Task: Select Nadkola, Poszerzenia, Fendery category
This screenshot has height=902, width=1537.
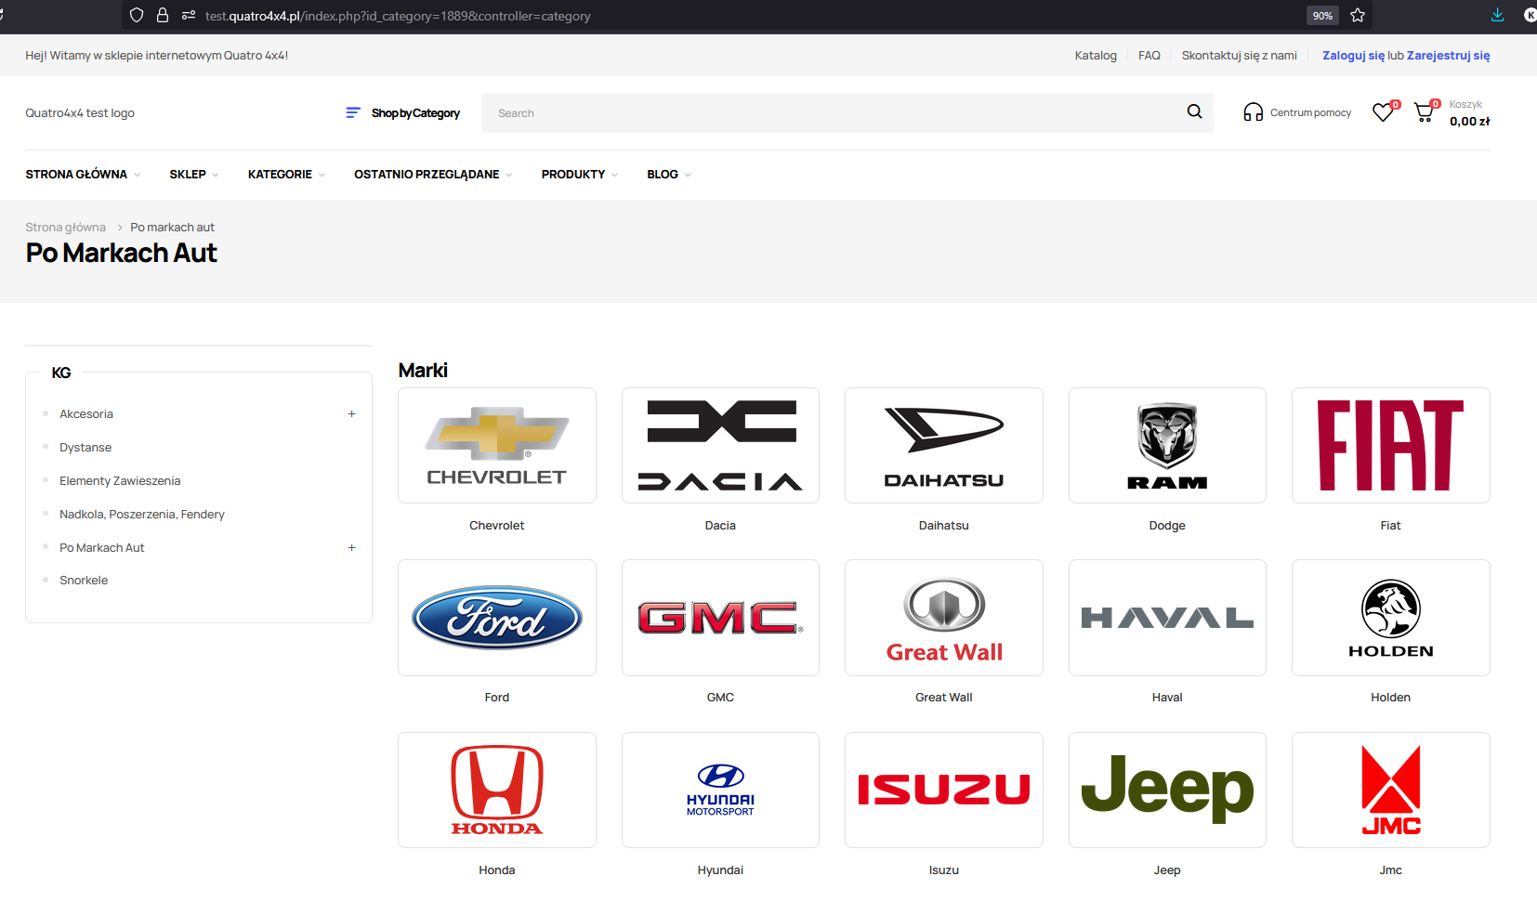Action: [x=142, y=514]
